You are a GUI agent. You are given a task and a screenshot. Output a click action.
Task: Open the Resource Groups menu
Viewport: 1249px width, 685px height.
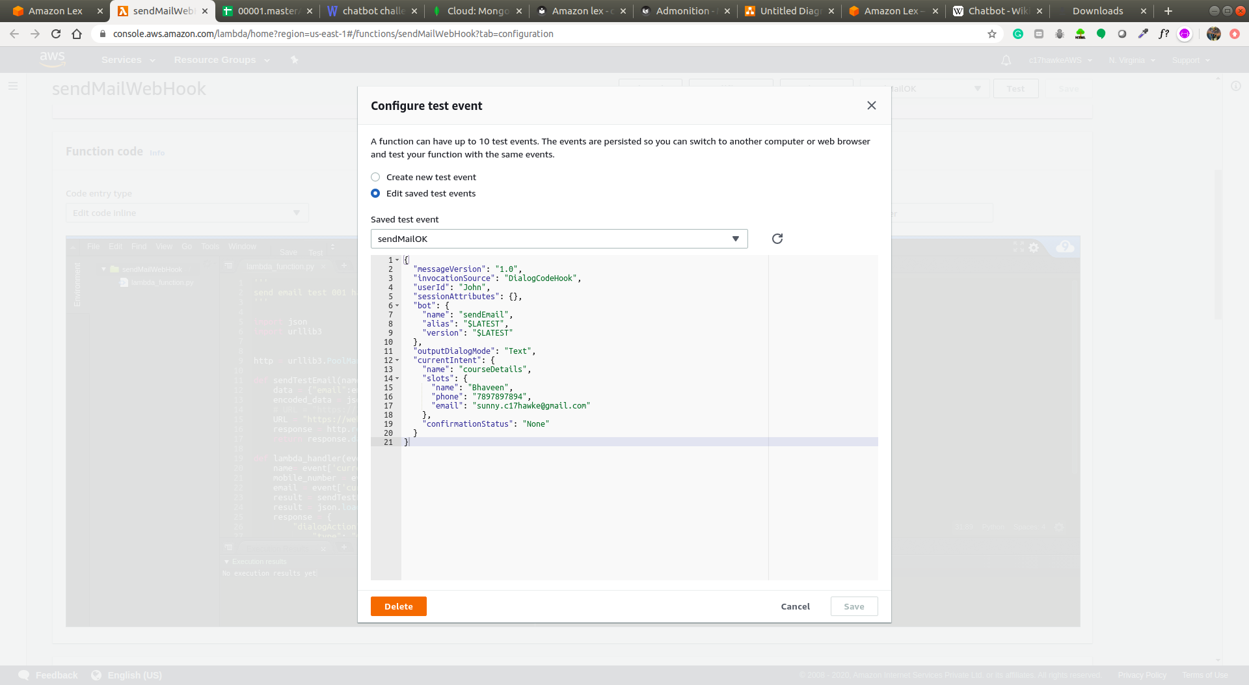click(x=222, y=60)
